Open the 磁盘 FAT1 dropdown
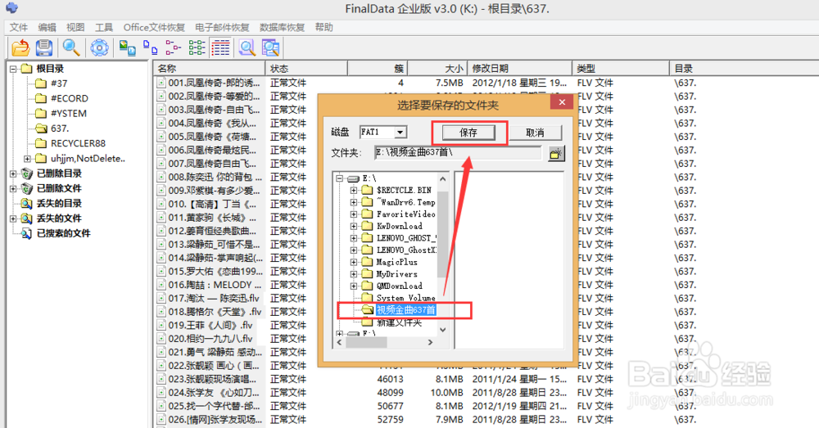This screenshot has height=428, width=819. (x=400, y=132)
